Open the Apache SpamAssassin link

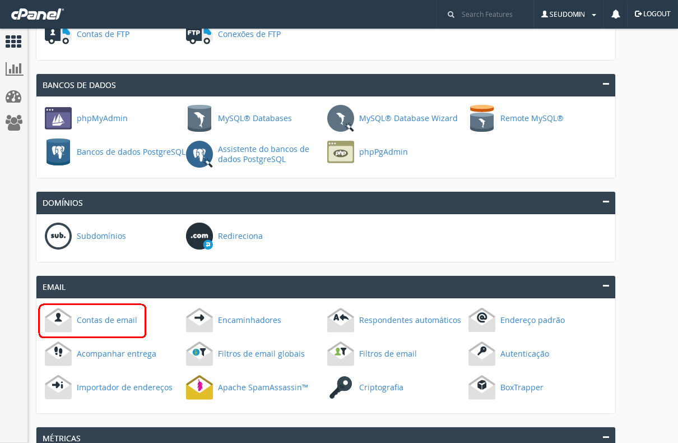[x=263, y=387]
